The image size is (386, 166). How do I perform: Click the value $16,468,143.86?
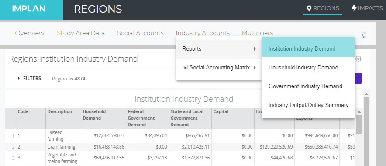coord(109,147)
